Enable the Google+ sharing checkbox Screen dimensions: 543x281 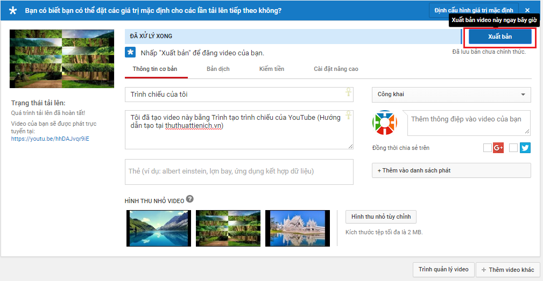(488, 148)
